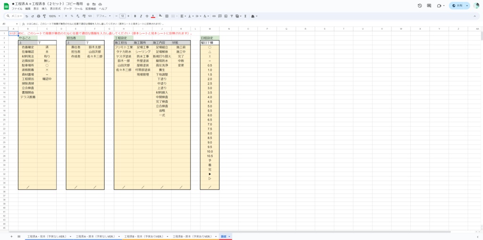Star this spreadsheet
483x240 pixels.
pyautogui.click(x=88, y=4)
